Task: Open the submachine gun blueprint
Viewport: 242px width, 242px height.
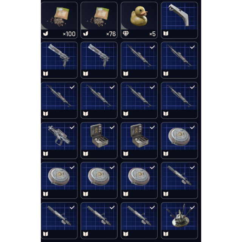Action: click(59, 140)
